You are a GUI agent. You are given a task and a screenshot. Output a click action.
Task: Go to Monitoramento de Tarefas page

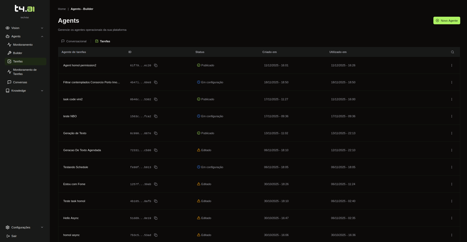[x=25, y=72]
